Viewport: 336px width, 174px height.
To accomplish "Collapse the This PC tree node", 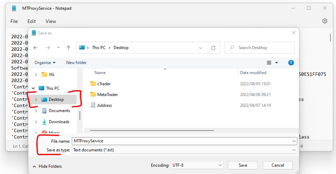I will click(33, 88).
